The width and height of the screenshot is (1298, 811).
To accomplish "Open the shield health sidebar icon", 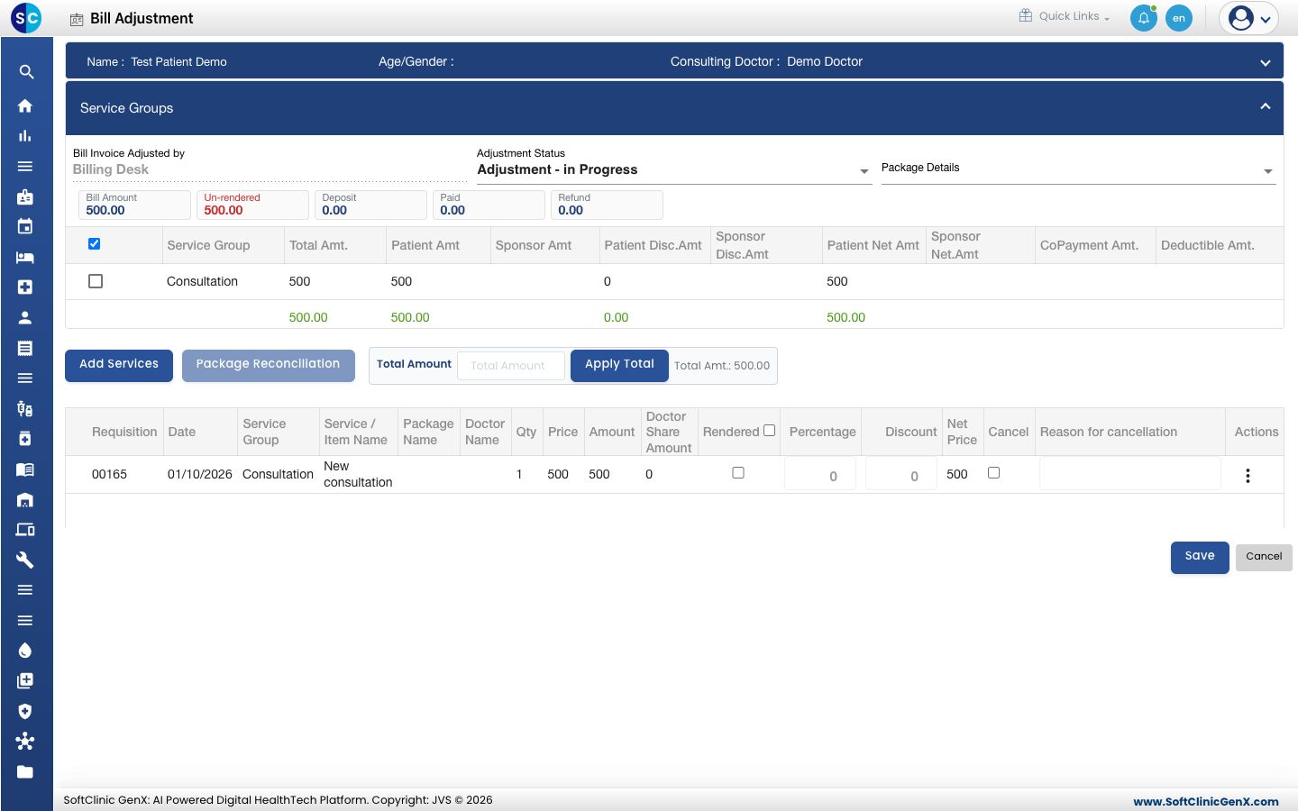I will pos(25,711).
